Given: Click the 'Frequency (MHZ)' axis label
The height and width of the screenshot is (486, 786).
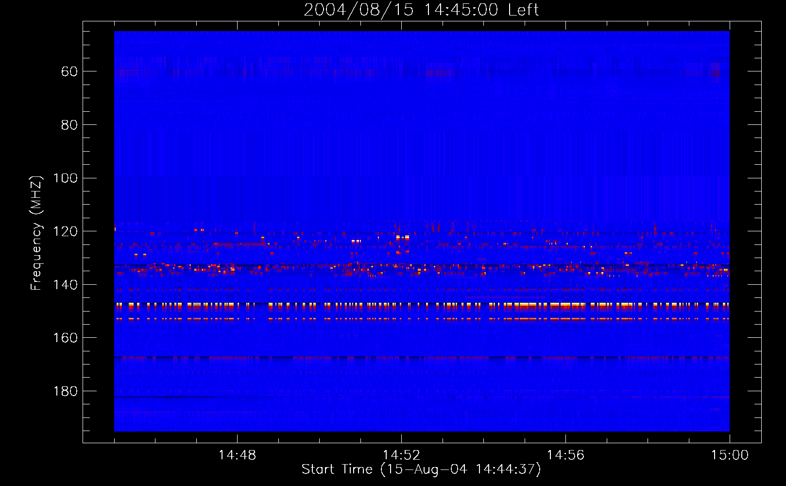Looking at the screenshot, I should [36, 233].
